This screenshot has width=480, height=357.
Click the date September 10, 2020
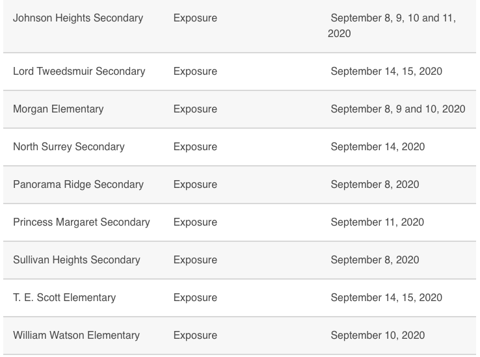click(378, 336)
